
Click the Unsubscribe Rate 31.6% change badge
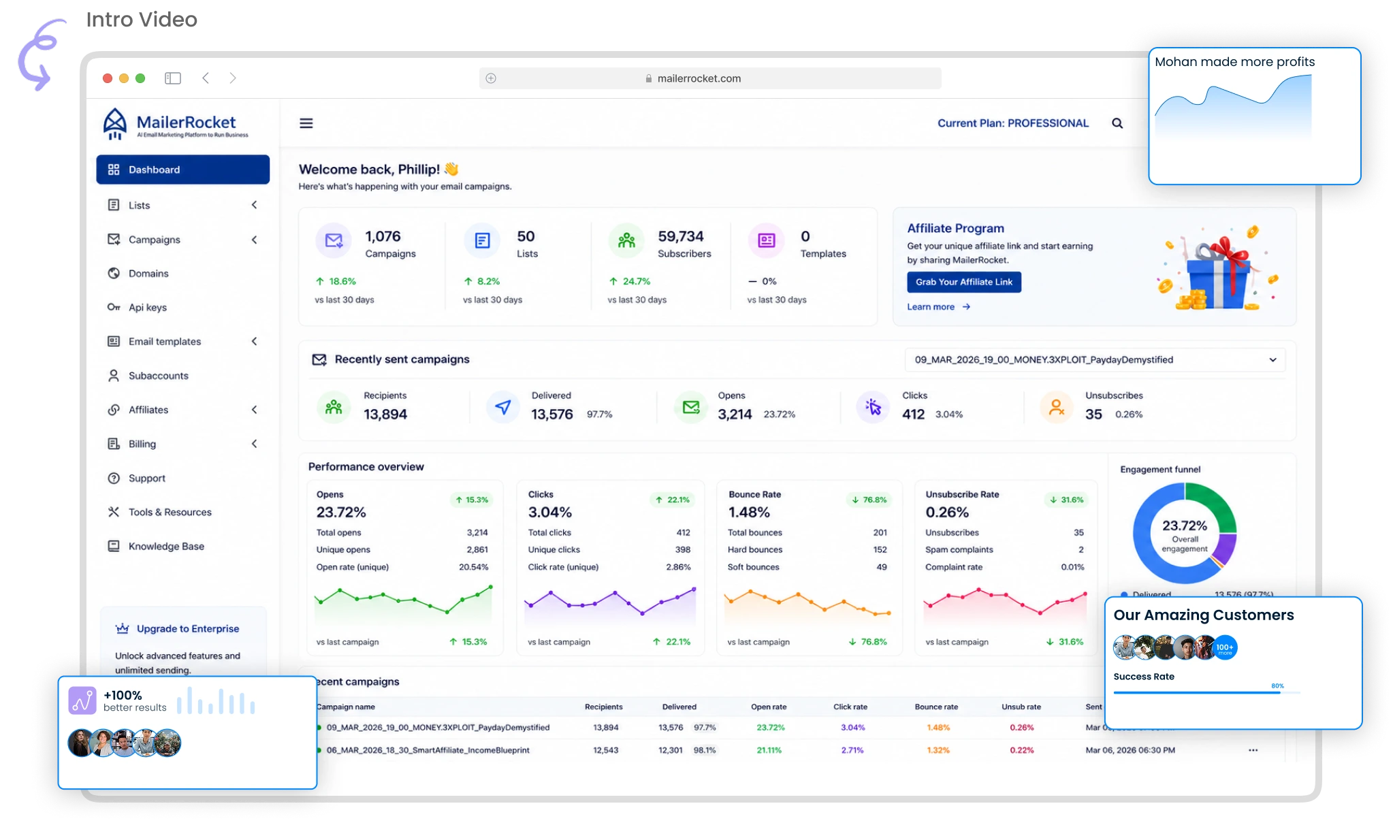tap(1066, 500)
